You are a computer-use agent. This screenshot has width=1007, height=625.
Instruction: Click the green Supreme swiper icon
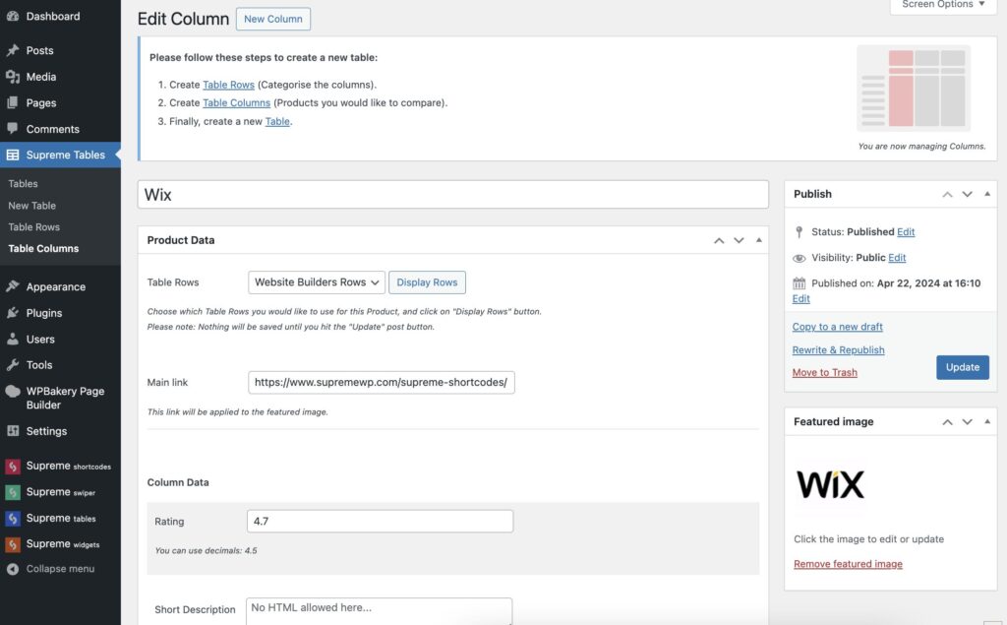pyautogui.click(x=12, y=492)
